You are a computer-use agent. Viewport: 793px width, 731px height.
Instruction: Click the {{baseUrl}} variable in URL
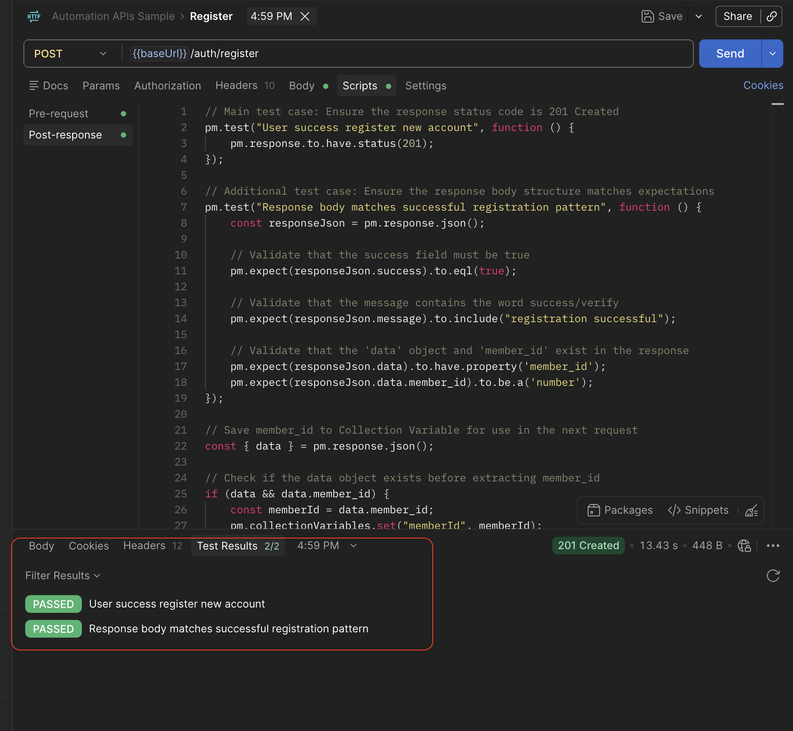[159, 54]
